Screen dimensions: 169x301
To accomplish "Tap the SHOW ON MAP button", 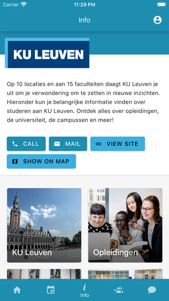I will [x=41, y=162].
